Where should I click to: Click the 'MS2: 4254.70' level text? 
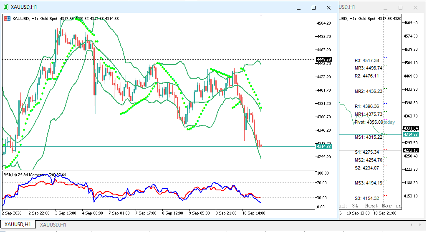tap(369, 160)
